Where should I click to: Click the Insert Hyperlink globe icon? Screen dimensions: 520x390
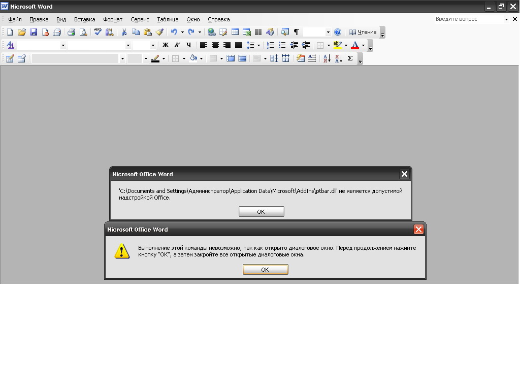212,32
